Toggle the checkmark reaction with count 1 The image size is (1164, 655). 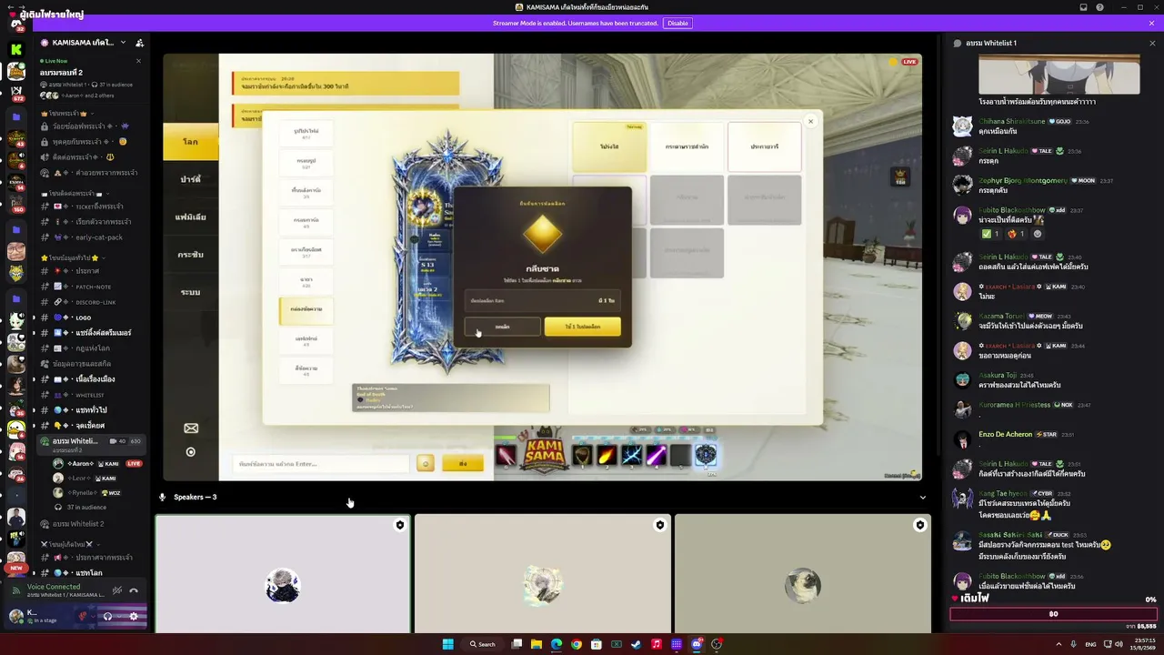(x=990, y=234)
